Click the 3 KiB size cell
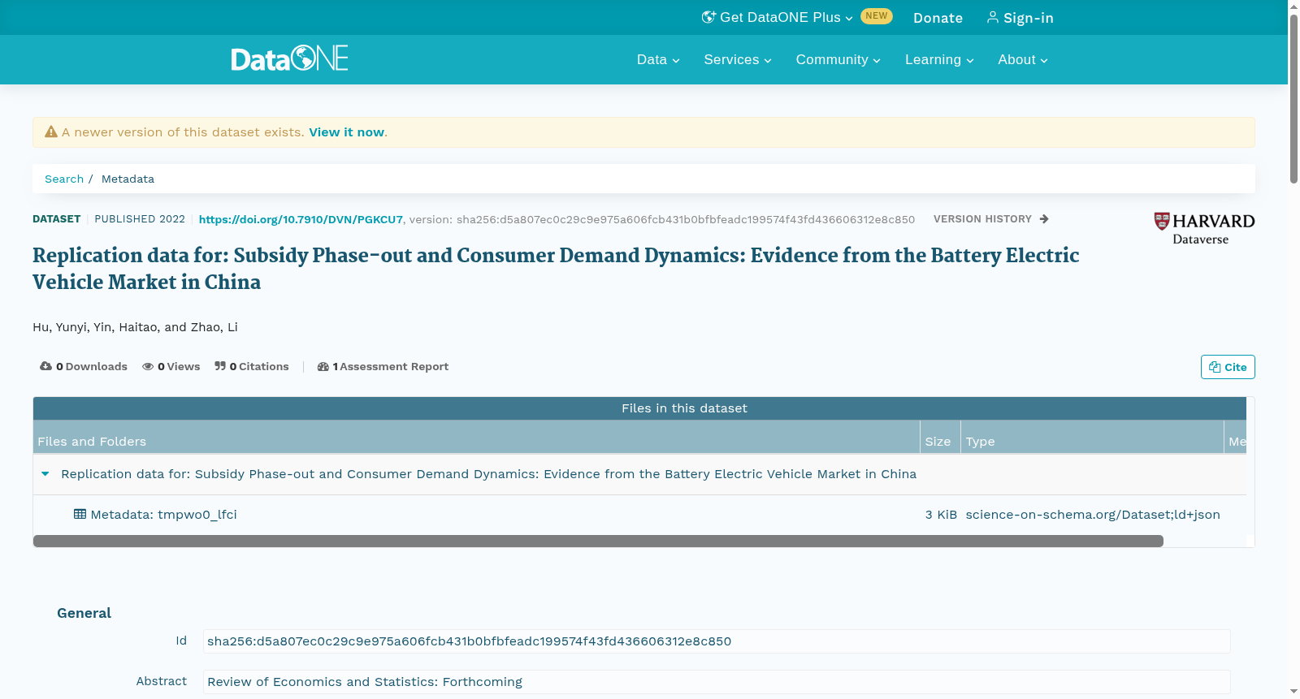The height and width of the screenshot is (699, 1300). (941, 515)
